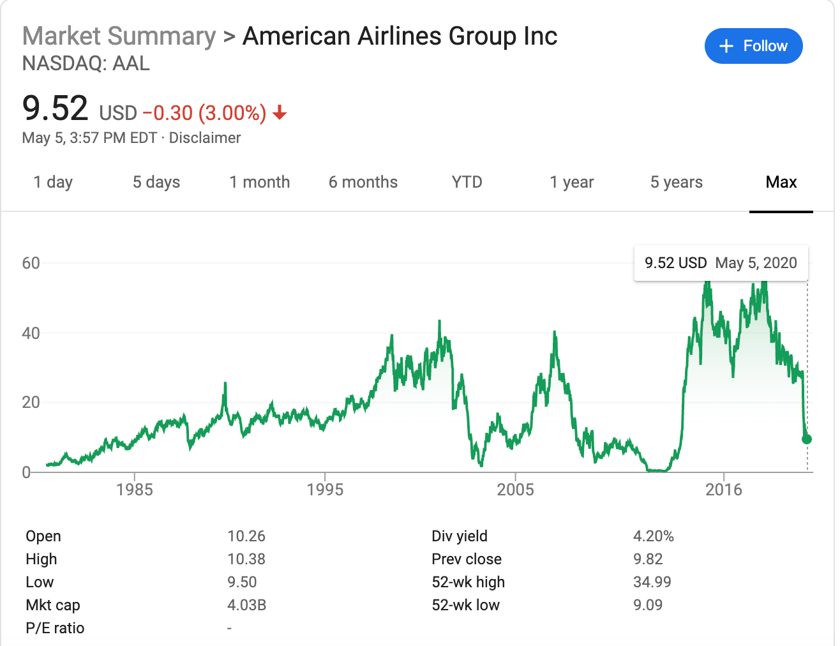Open the Disclaimer link

205,138
